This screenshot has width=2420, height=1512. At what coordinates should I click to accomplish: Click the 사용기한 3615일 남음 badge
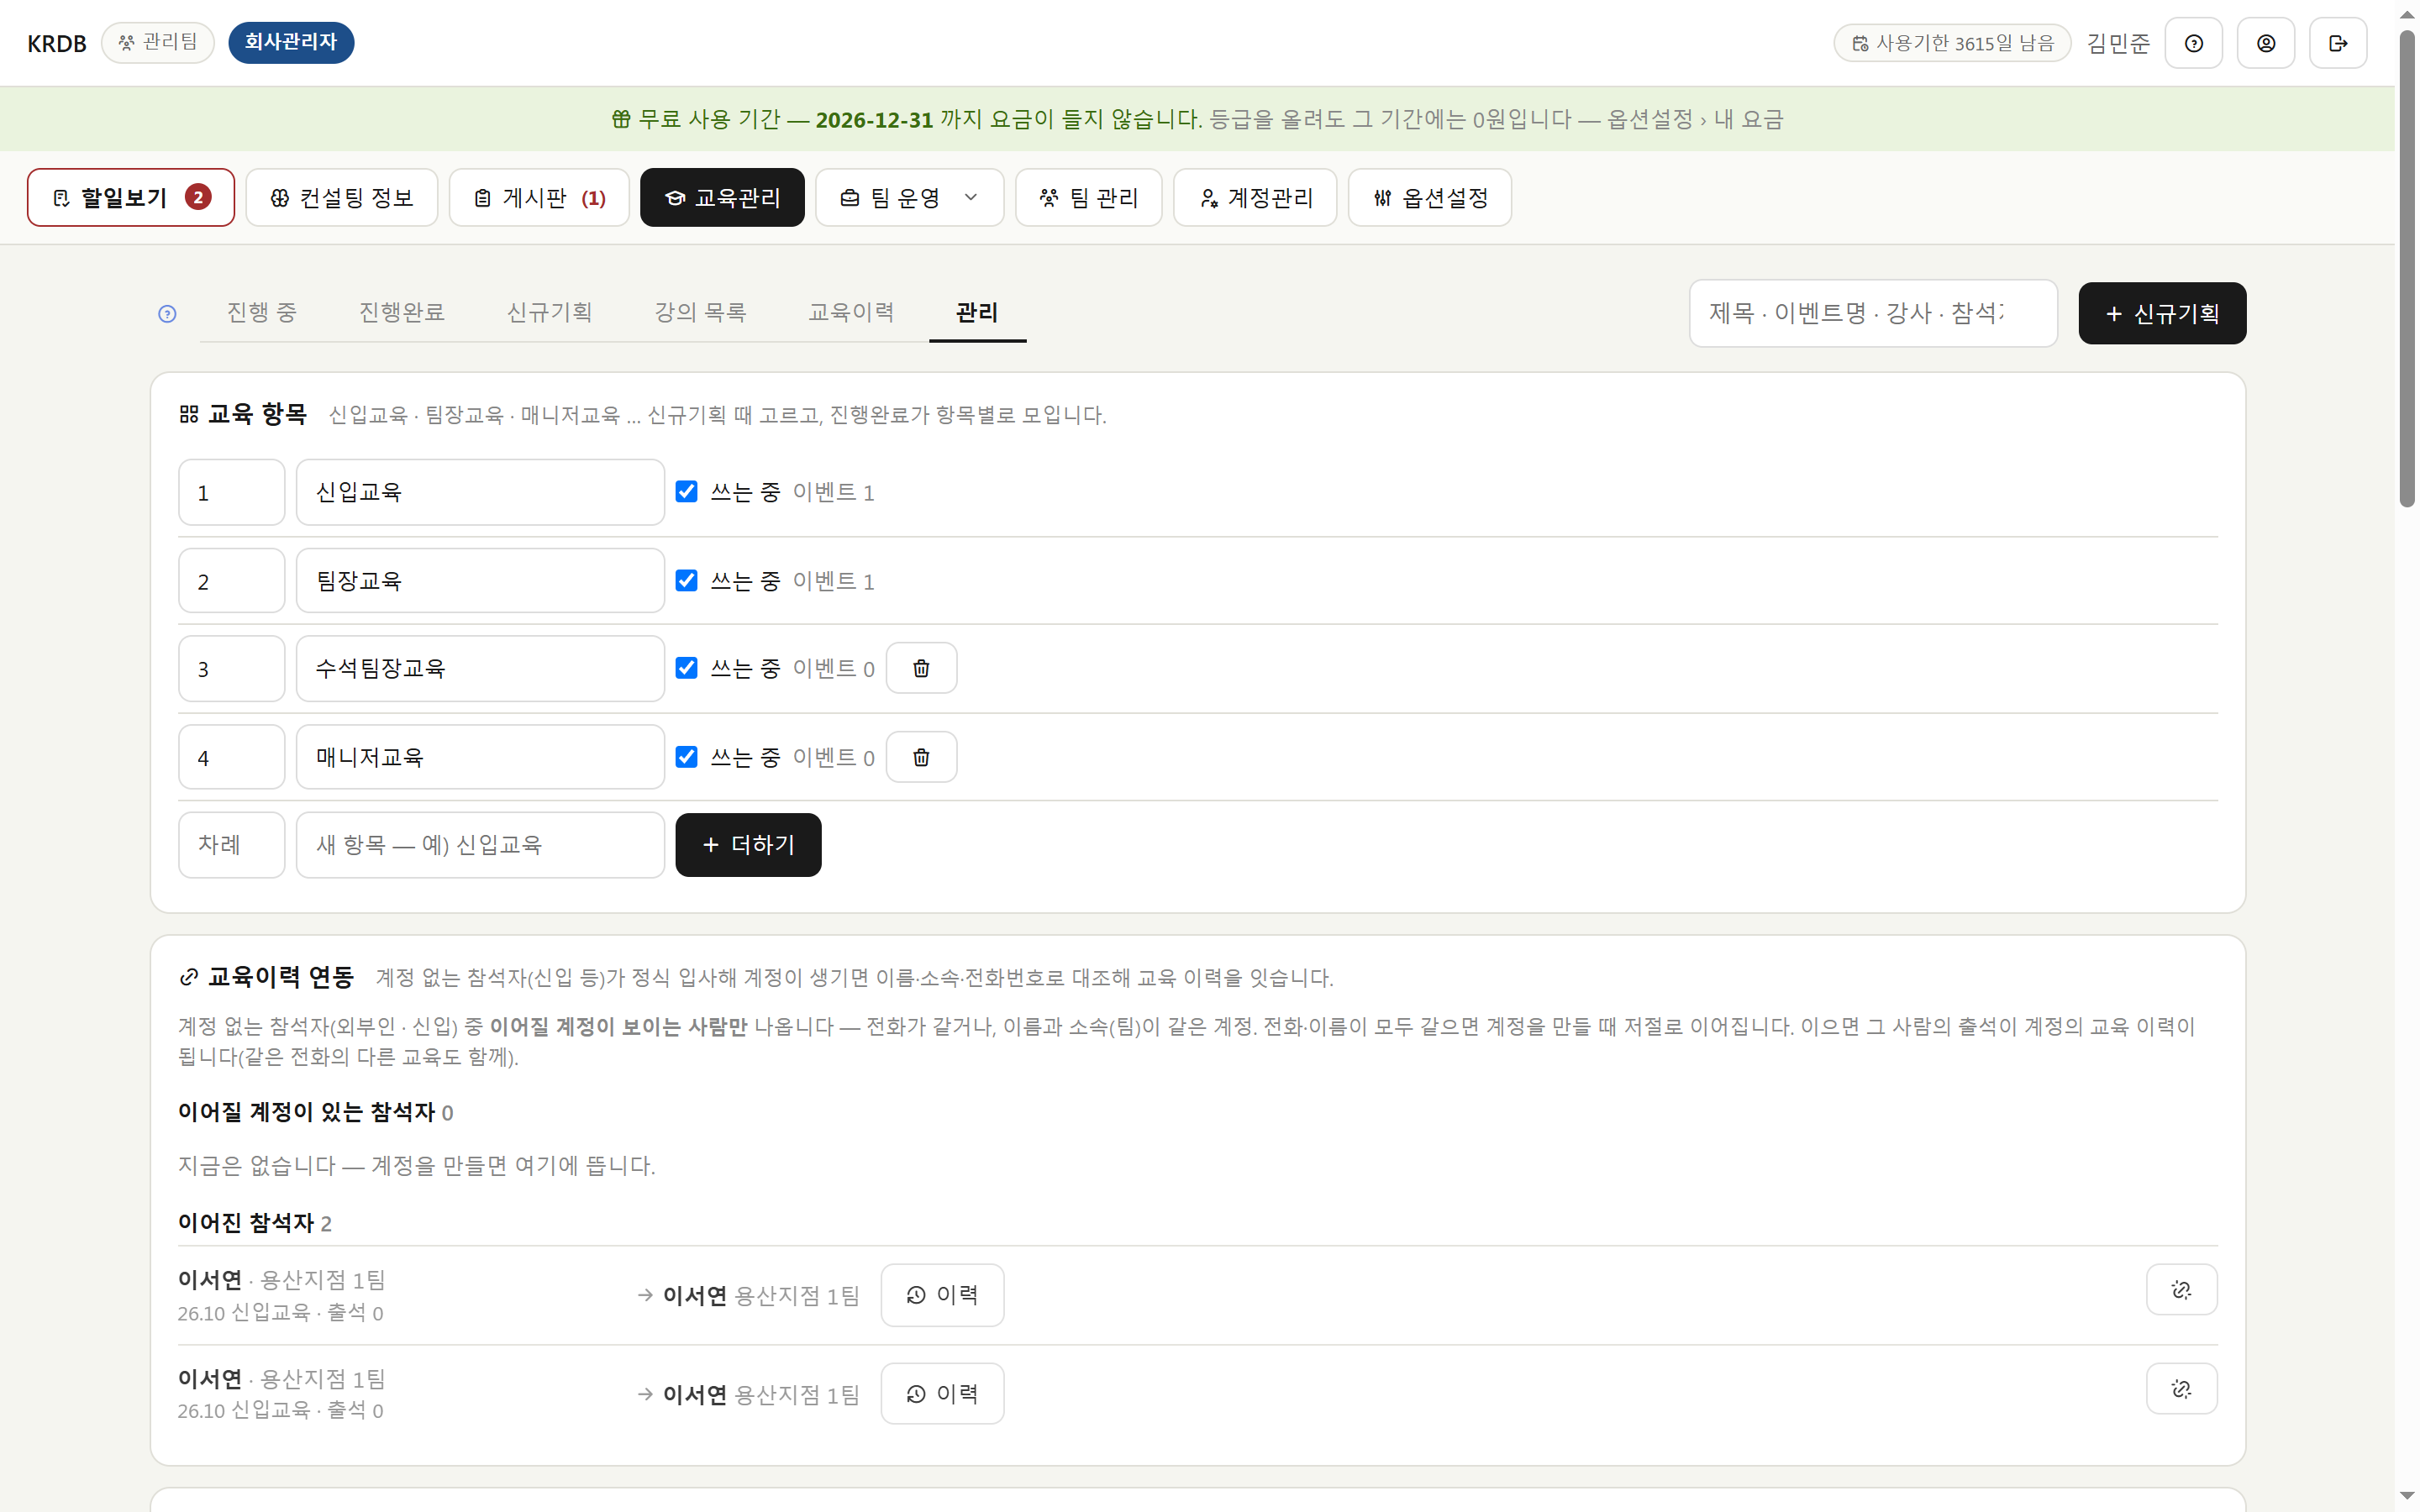(x=1952, y=43)
